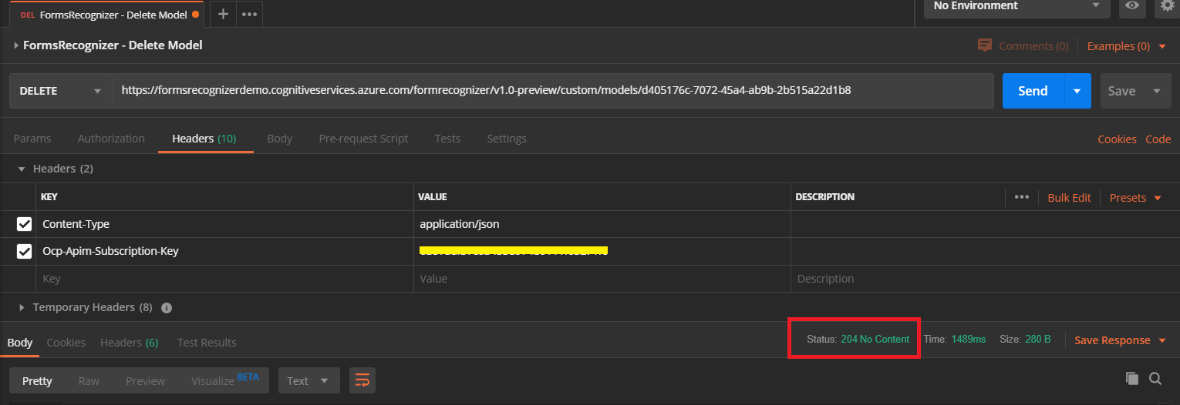Expand the Save button dropdown arrow
The height and width of the screenshot is (405, 1180).
(1157, 91)
